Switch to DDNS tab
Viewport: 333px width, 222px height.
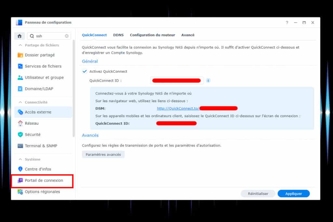pyautogui.click(x=118, y=35)
